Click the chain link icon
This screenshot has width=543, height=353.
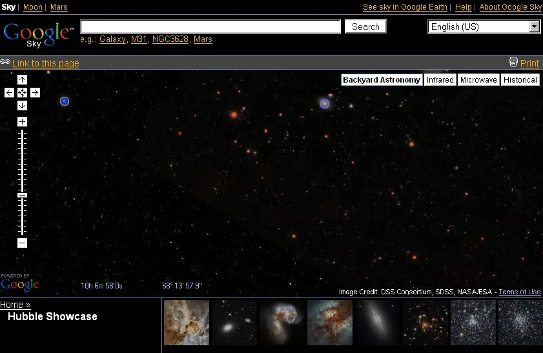5,62
